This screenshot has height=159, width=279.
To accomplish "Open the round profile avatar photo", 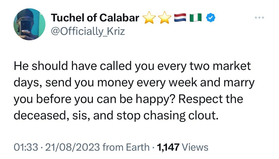I will click(x=29, y=24).
